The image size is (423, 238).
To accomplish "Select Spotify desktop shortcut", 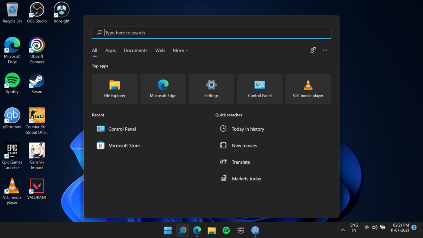I will (x=12, y=83).
